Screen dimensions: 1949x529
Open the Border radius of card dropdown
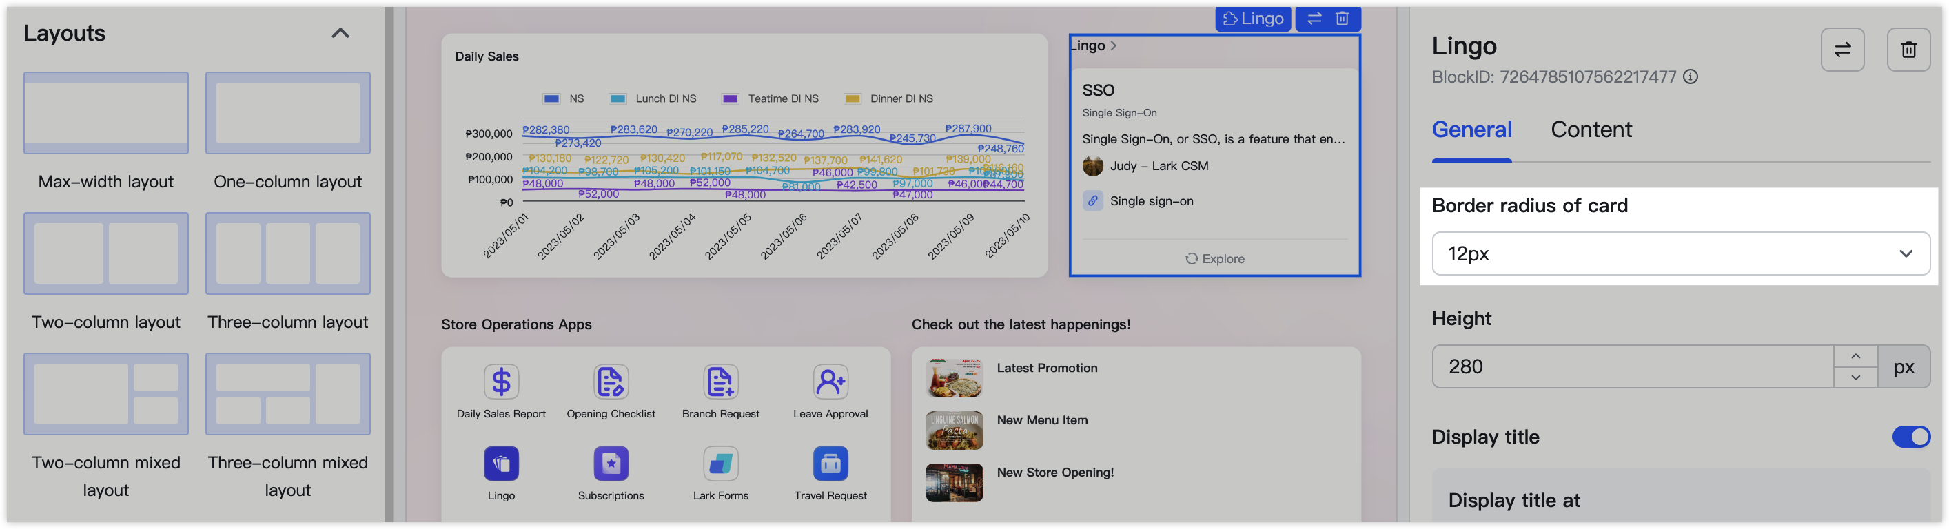1680,254
